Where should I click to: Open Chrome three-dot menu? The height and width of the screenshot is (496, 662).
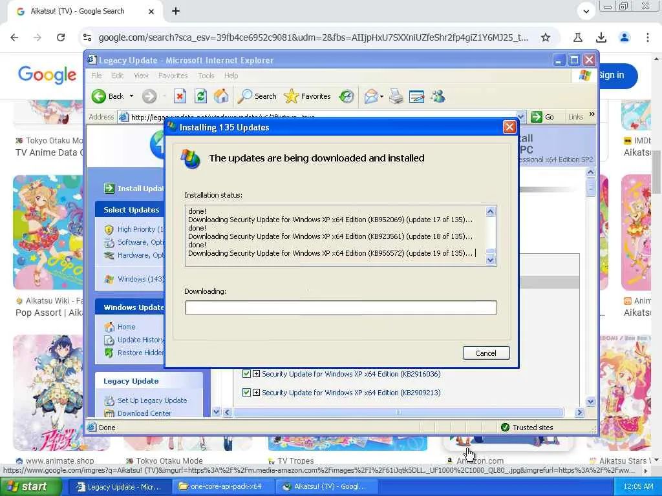(x=648, y=37)
